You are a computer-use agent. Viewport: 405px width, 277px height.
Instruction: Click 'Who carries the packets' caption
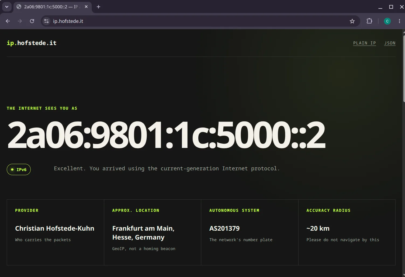(x=43, y=240)
